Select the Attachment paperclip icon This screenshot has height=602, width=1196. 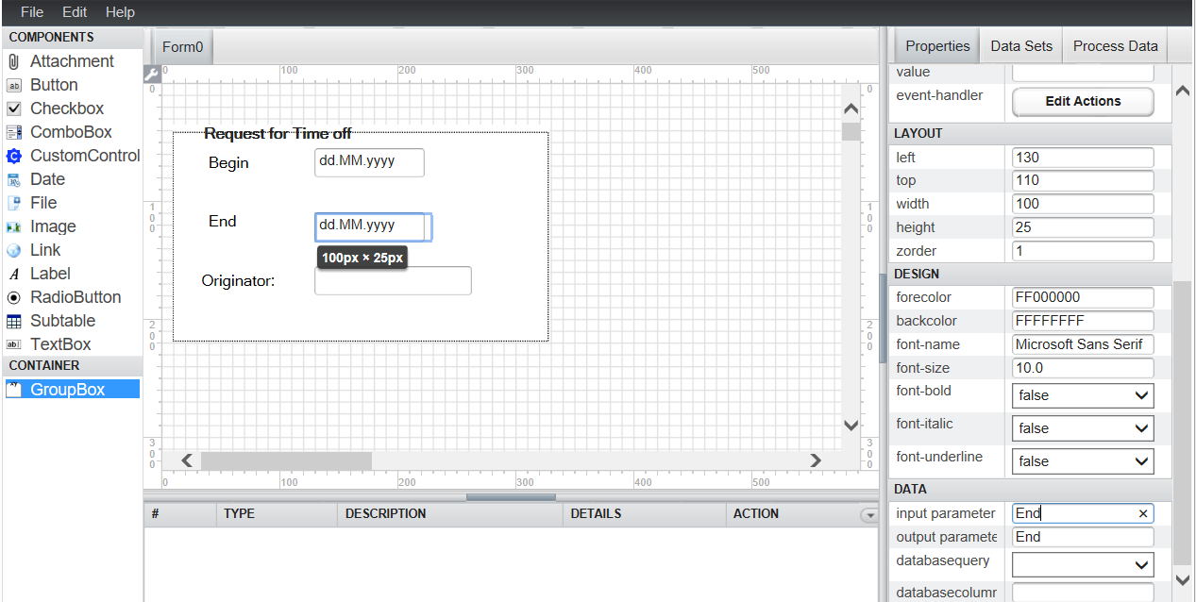(13, 61)
